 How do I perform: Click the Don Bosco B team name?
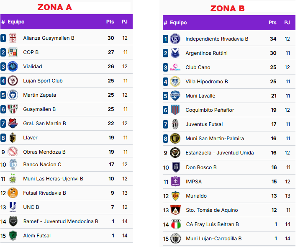tap(201, 167)
